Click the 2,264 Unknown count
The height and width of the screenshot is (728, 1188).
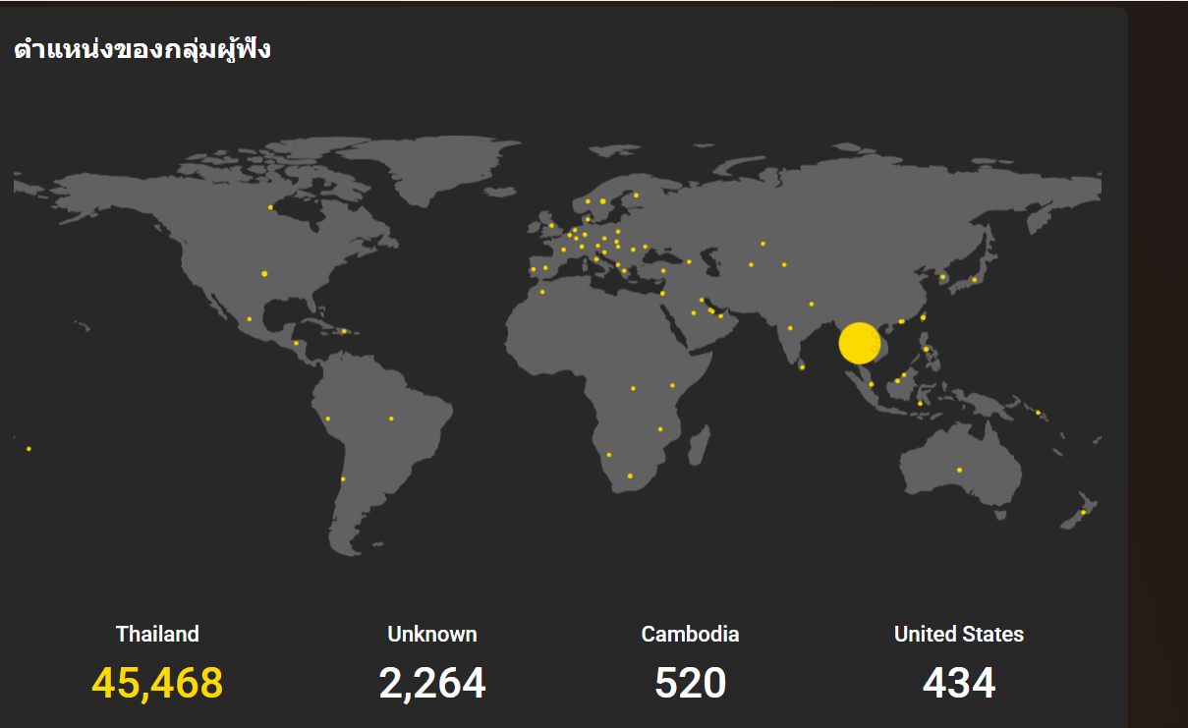pyautogui.click(x=432, y=683)
